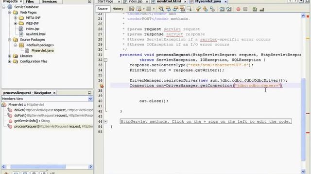The width and height of the screenshot is (311, 174).
Task: Open the Start Page tab
Action: [105, 1]
